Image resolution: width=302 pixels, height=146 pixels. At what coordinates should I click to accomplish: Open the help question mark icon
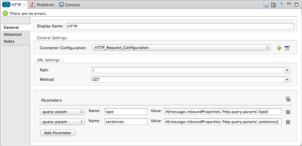(x=281, y=5)
